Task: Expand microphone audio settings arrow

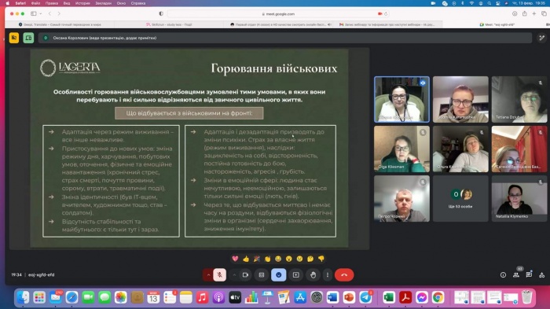Action: pyautogui.click(x=208, y=275)
